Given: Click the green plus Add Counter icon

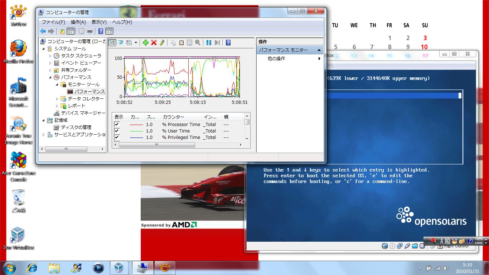Looking at the screenshot, I should point(145,43).
